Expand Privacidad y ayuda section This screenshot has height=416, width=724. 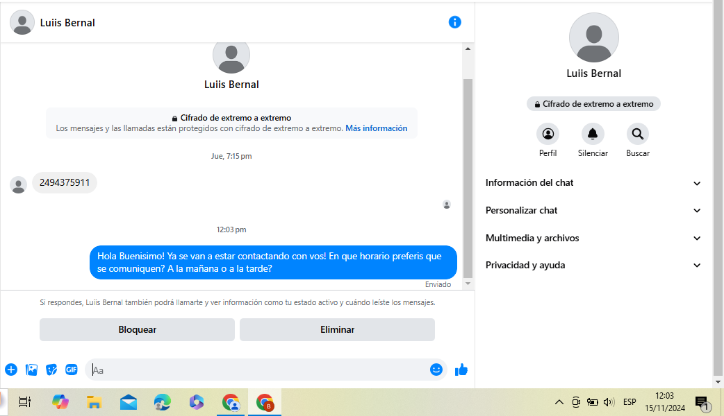pos(593,265)
